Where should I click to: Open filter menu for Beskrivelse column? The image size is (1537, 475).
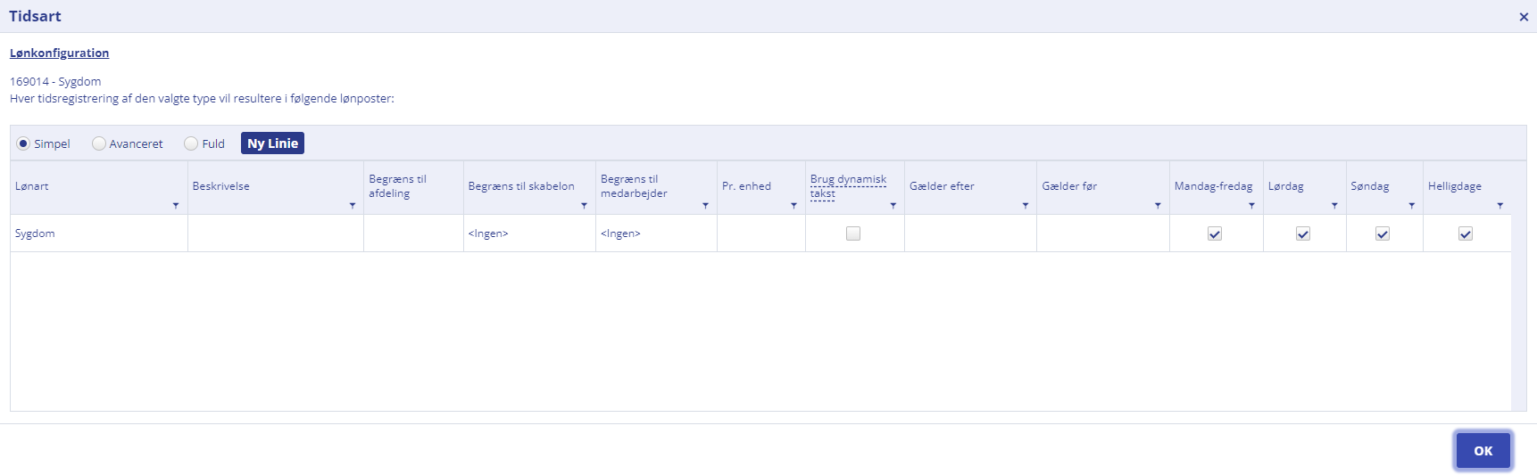[x=353, y=206]
